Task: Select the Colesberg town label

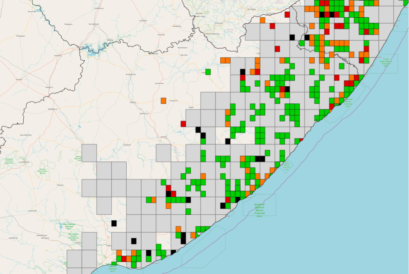Action: click(58, 55)
